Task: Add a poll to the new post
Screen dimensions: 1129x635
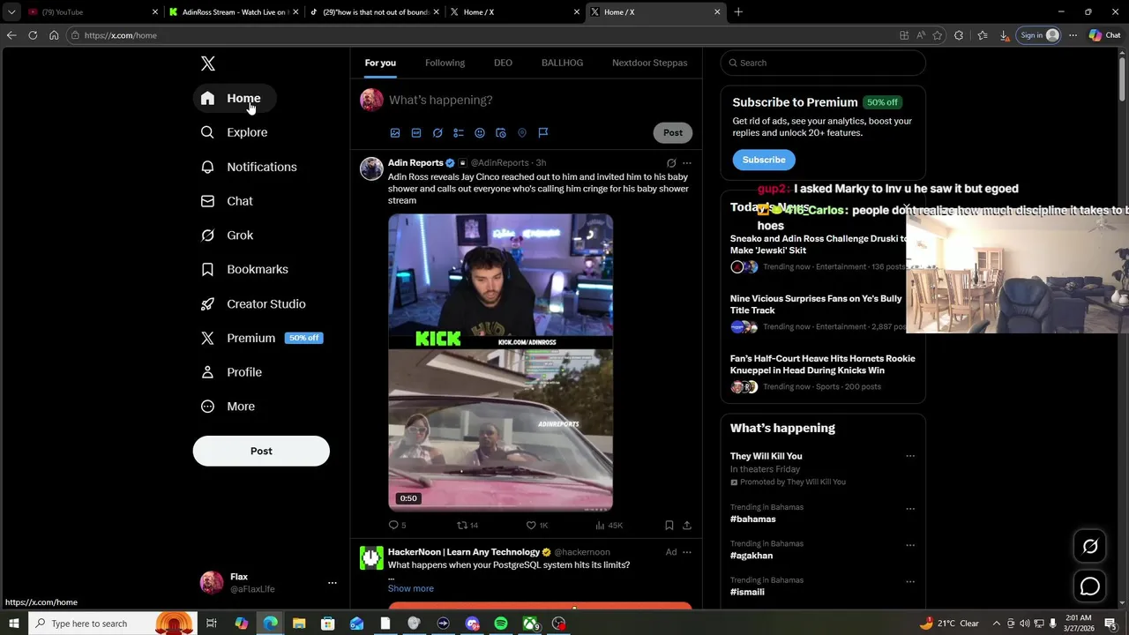Action: click(459, 132)
